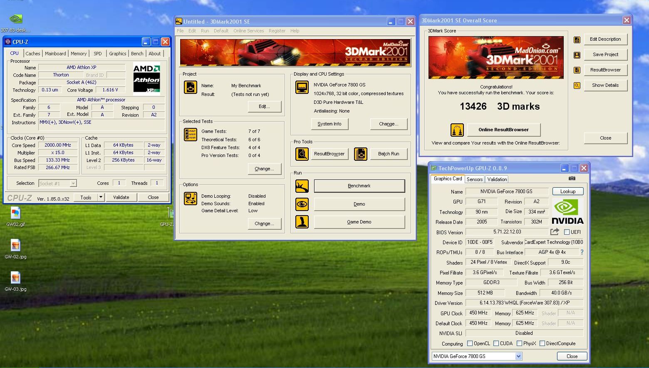Toggle the PhysX checkbox in GPU-Z

pos(519,343)
